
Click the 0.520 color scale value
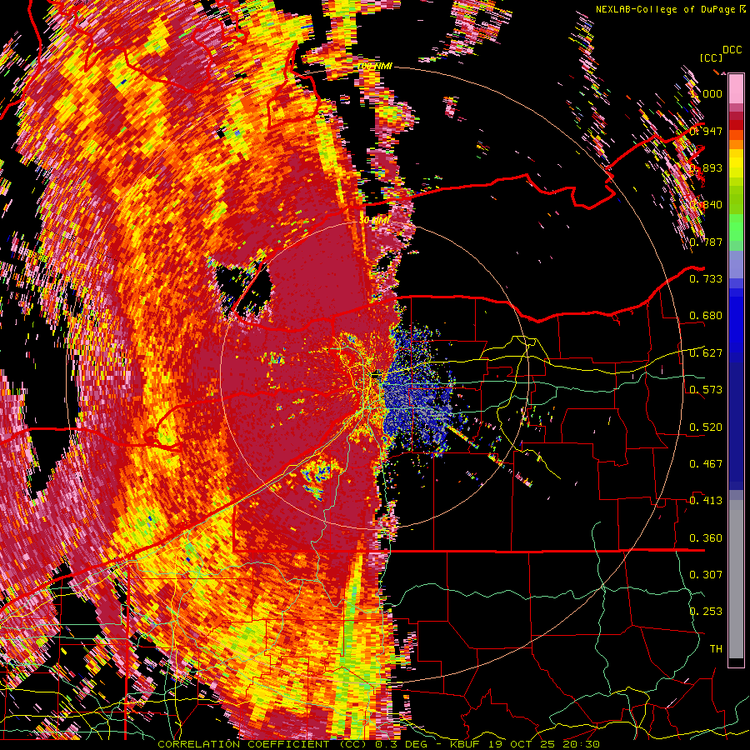[x=706, y=427]
